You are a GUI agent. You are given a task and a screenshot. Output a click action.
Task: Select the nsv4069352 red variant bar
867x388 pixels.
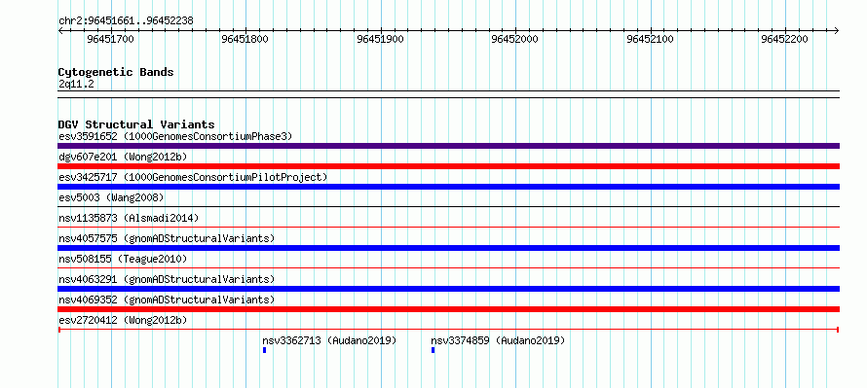pos(448,309)
